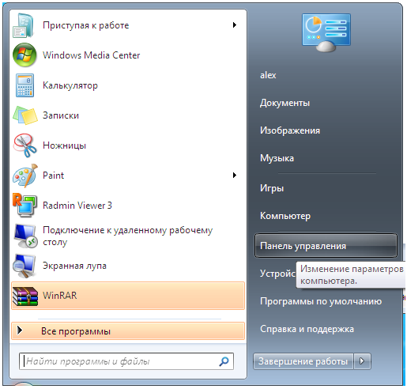Viewport: 407px width, 389px height.
Task: Select Программы по умолчанию
Action: (x=321, y=301)
